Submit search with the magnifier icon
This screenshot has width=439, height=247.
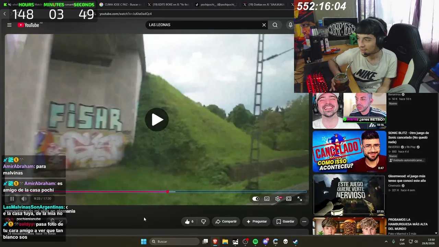tap(275, 25)
